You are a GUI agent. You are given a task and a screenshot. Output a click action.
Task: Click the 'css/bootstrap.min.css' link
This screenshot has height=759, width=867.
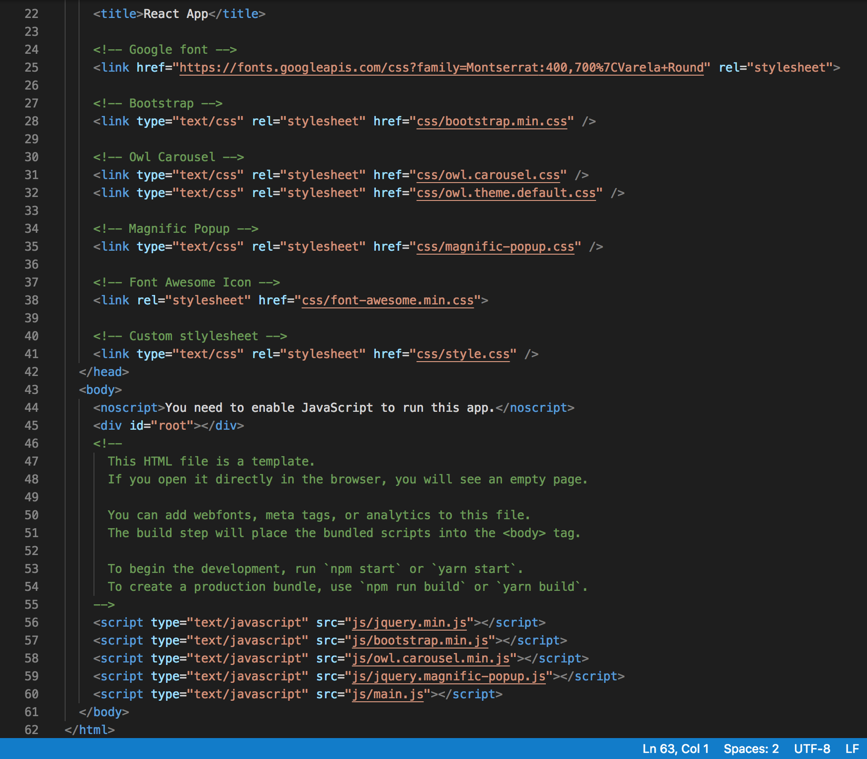pos(492,121)
